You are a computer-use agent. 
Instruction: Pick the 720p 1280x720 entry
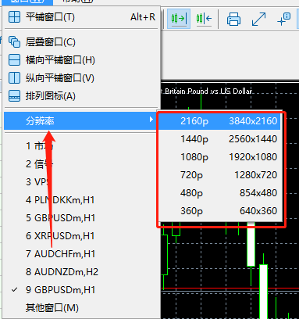220,175
